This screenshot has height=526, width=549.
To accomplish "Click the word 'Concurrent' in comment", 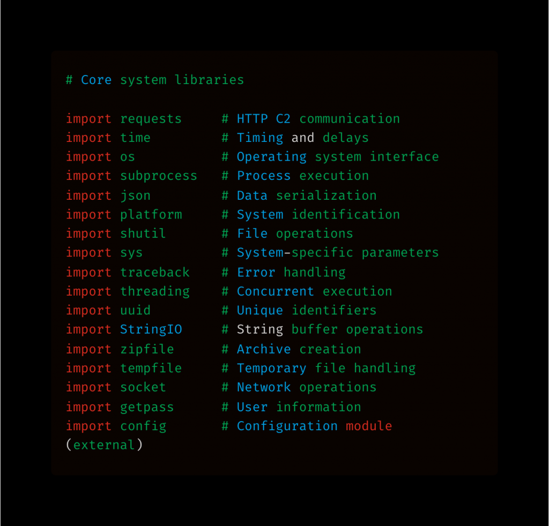I will (x=276, y=291).
